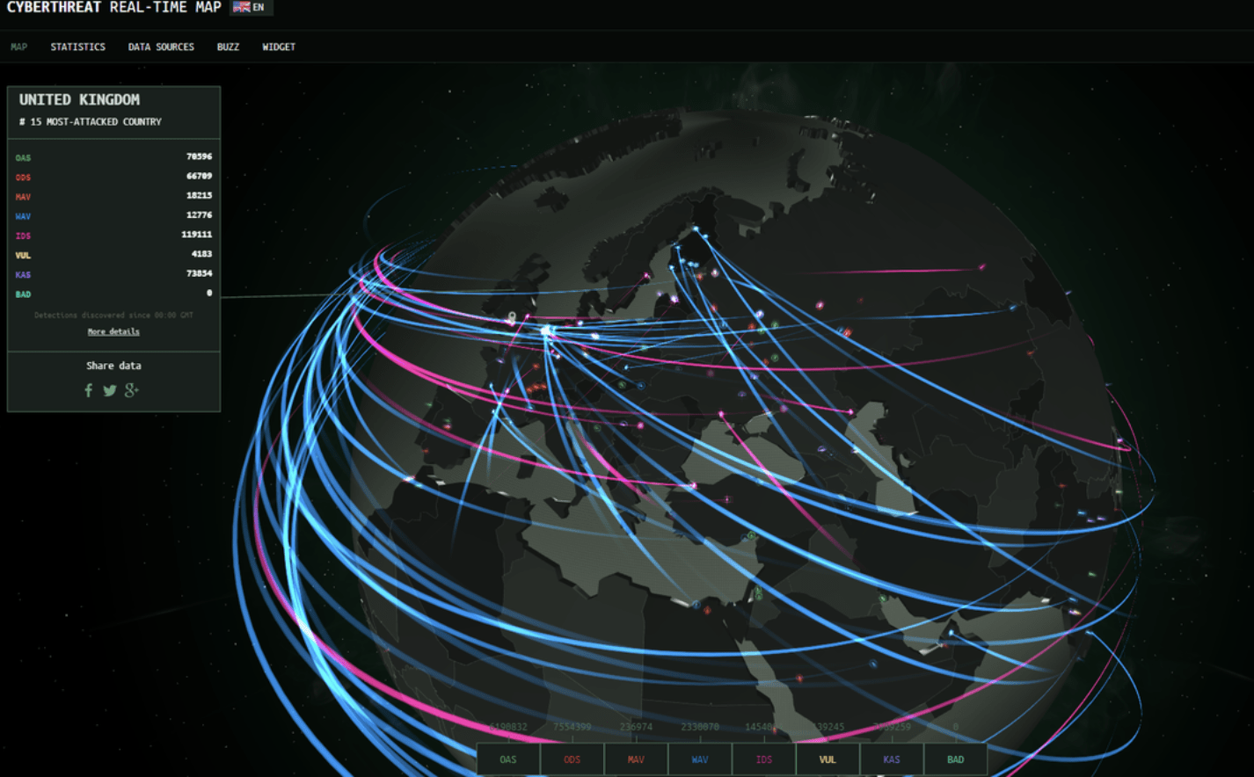Share data via Google+

pyautogui.click(x=130, y=390)
